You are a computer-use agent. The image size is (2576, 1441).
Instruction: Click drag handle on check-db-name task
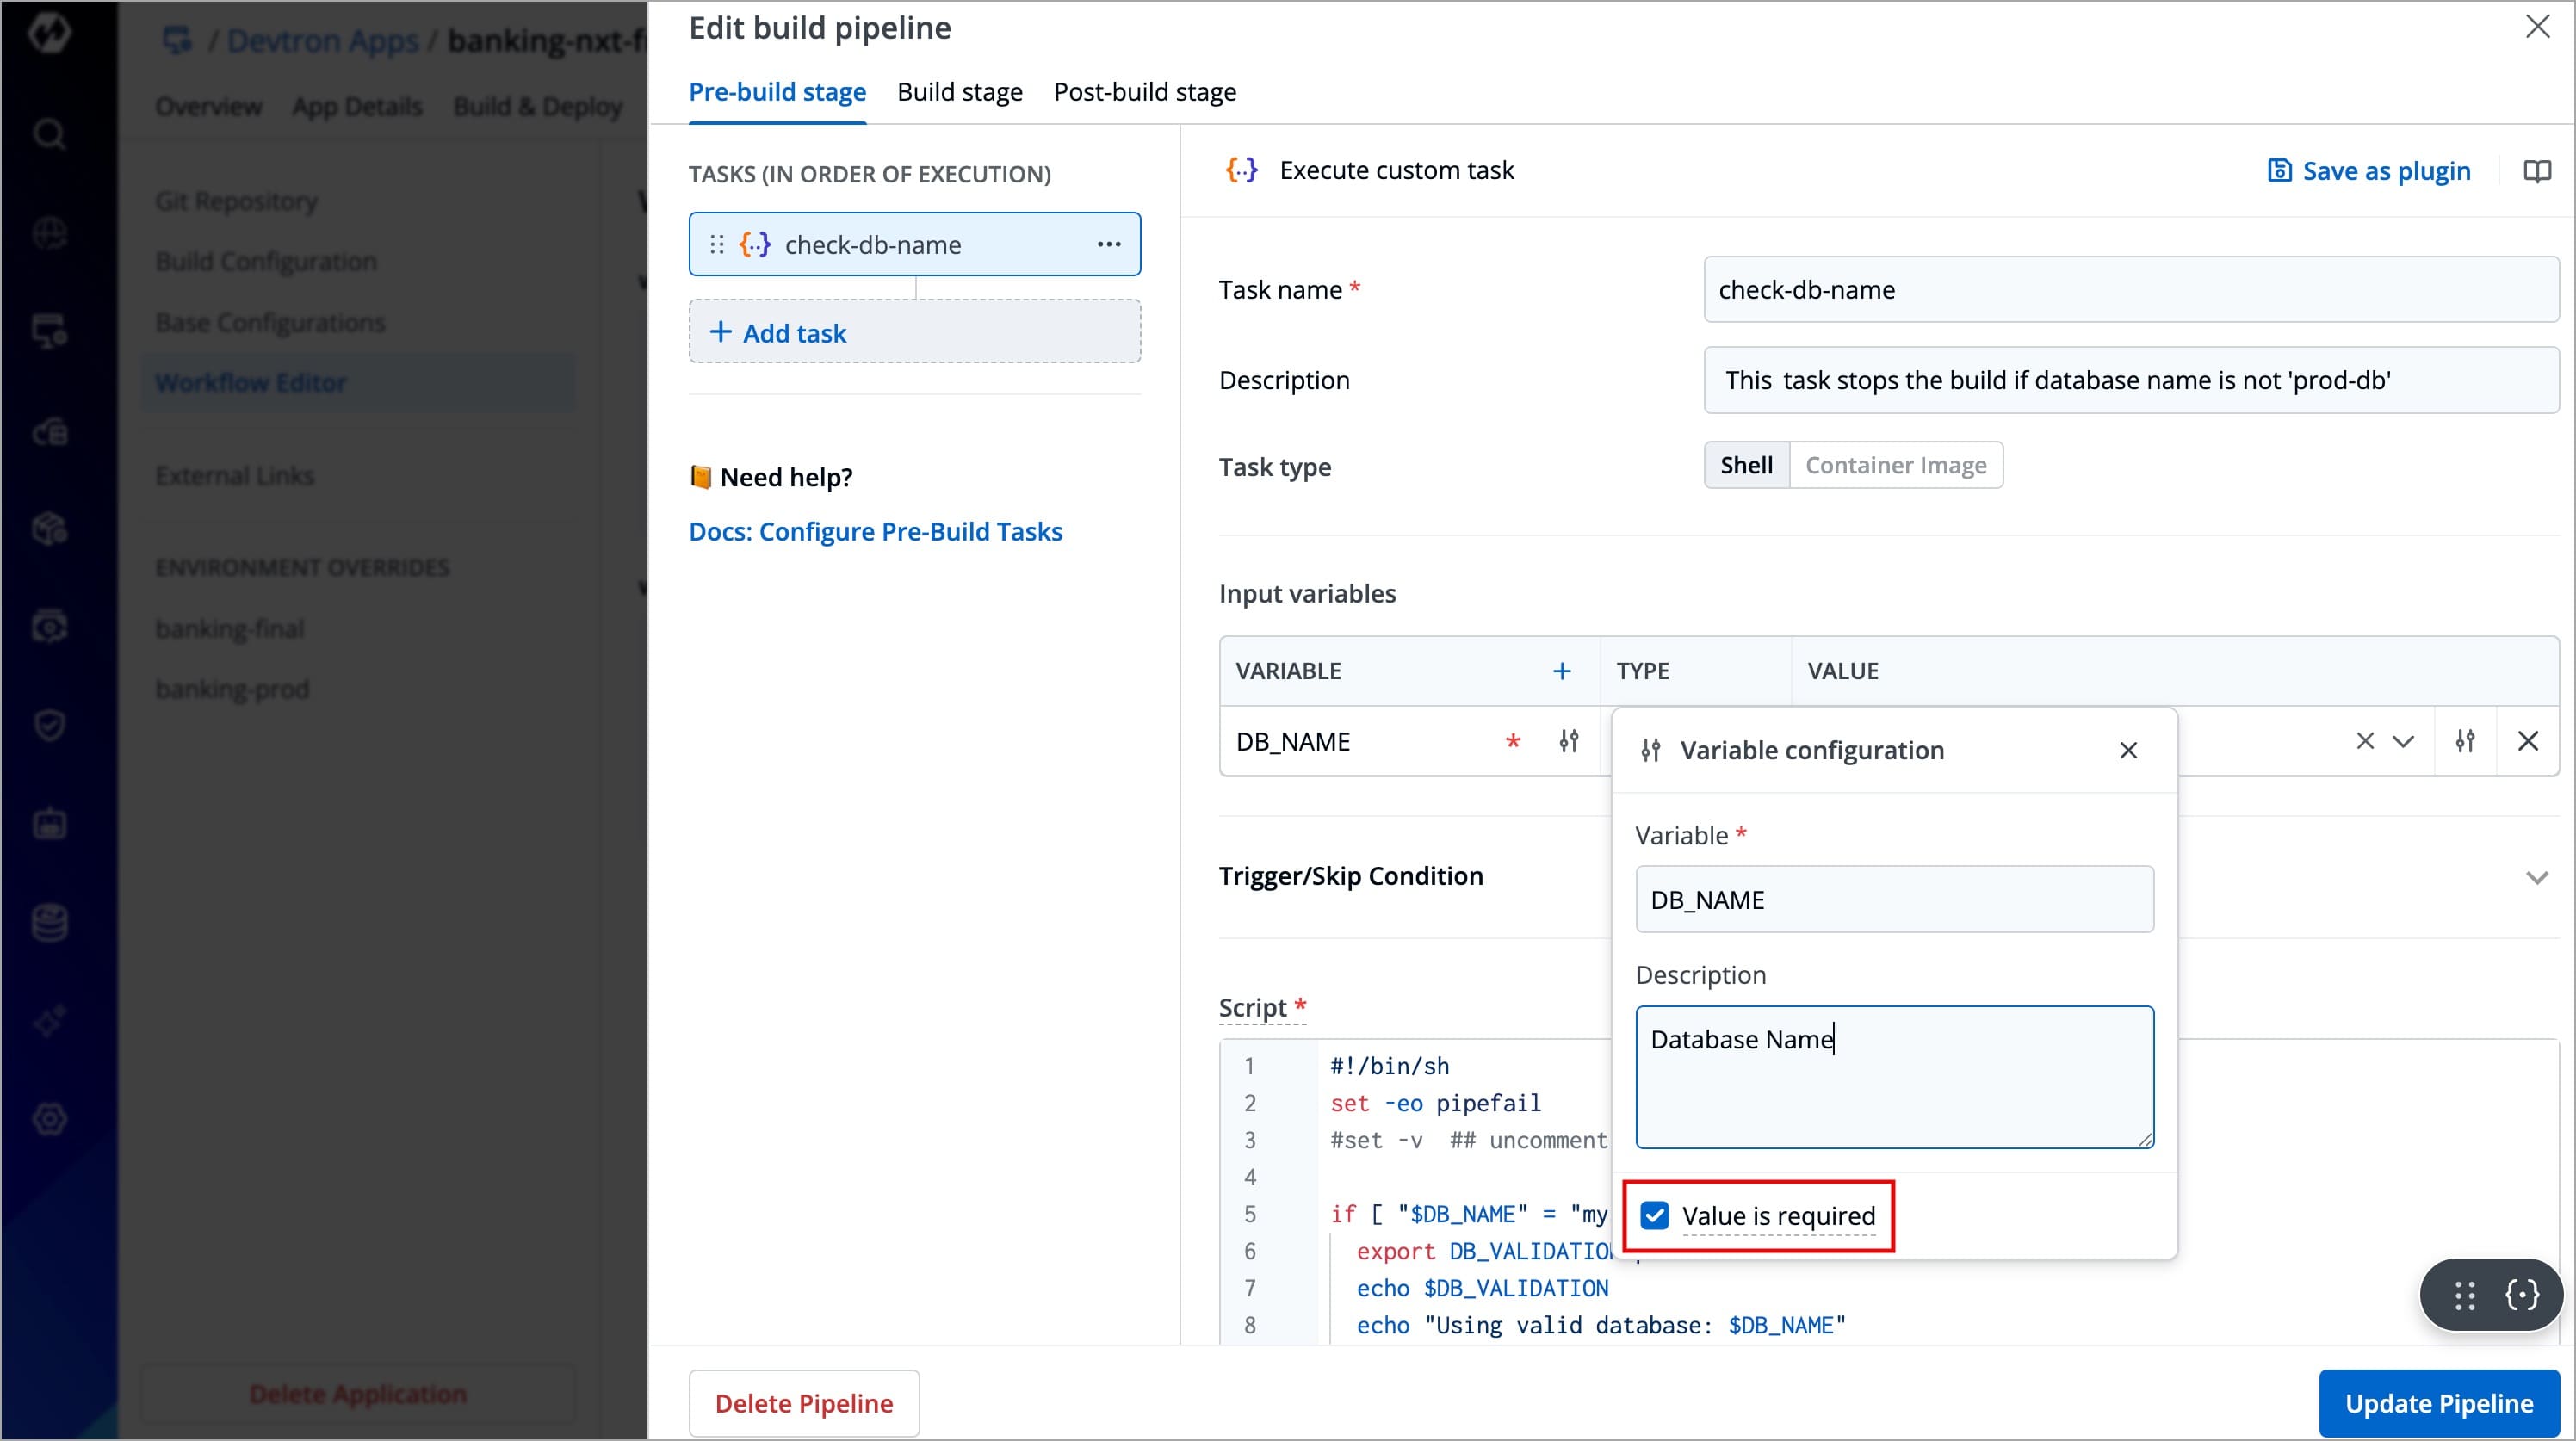tap(716, 244)
